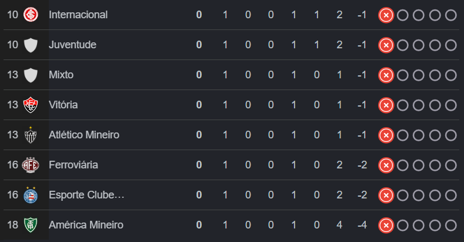Image resolution: width=464 pixels, height=242 pixels.
Task: Select the Ferroviária team name
Action: click(x=74, y=165)
